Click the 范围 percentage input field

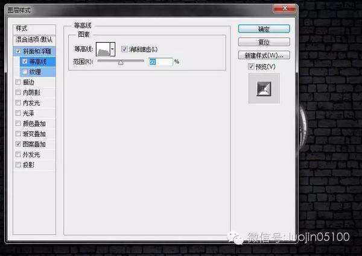(160, 62)
